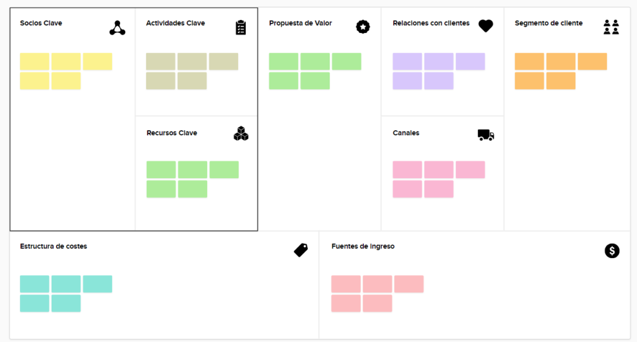Click first pink sticky note in Canales
This screenshot has width=637, height=342.
coord(407,169)
